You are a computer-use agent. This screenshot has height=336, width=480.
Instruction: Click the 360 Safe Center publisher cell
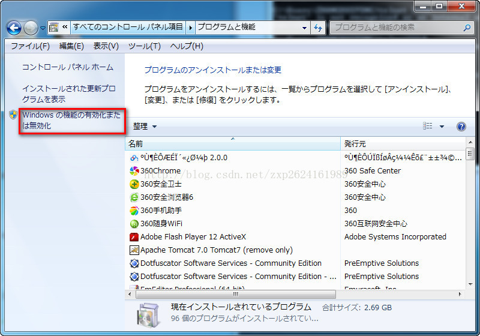(373, 171)
